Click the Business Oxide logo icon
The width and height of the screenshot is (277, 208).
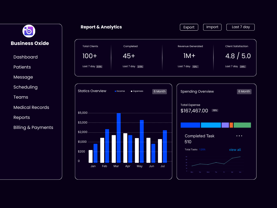pyautogui.click(x=29, y=31)
